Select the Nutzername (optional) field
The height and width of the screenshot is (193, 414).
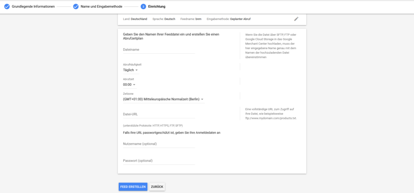159,144
